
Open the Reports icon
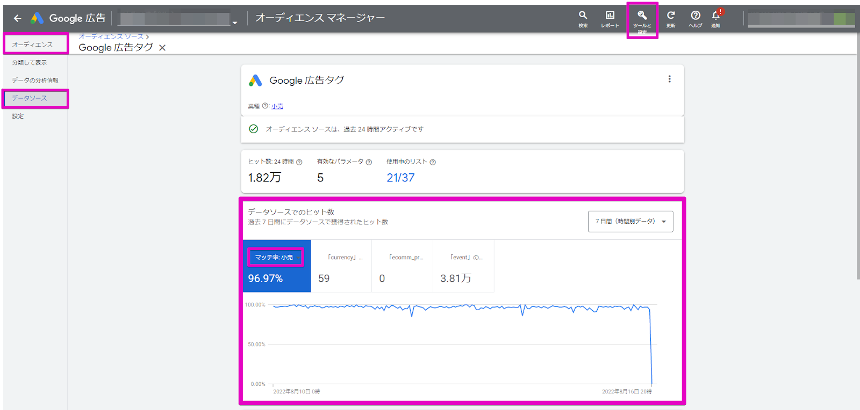tap(610, 16)
